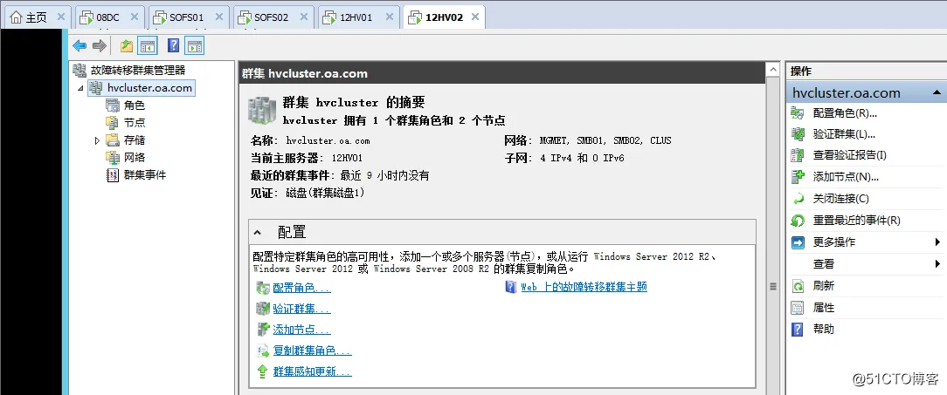Open the 角色 node in the tree
This screenshot has height=395, width=947.
tap(134, 106)
